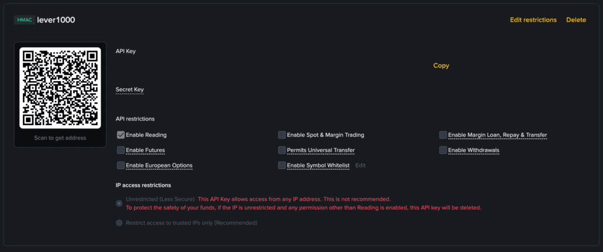603x252 pixels.
Task: Check Enable Spot & Margin Trading
Action: click(282, 135)
